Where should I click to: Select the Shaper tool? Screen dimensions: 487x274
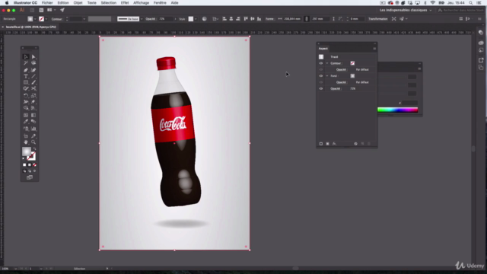(x=26, y=89)
